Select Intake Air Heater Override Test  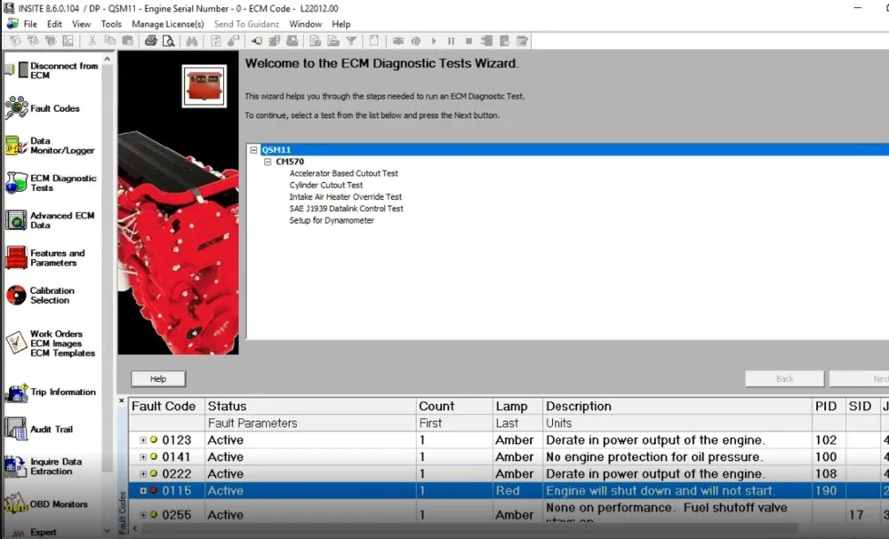tap(345, 197)
